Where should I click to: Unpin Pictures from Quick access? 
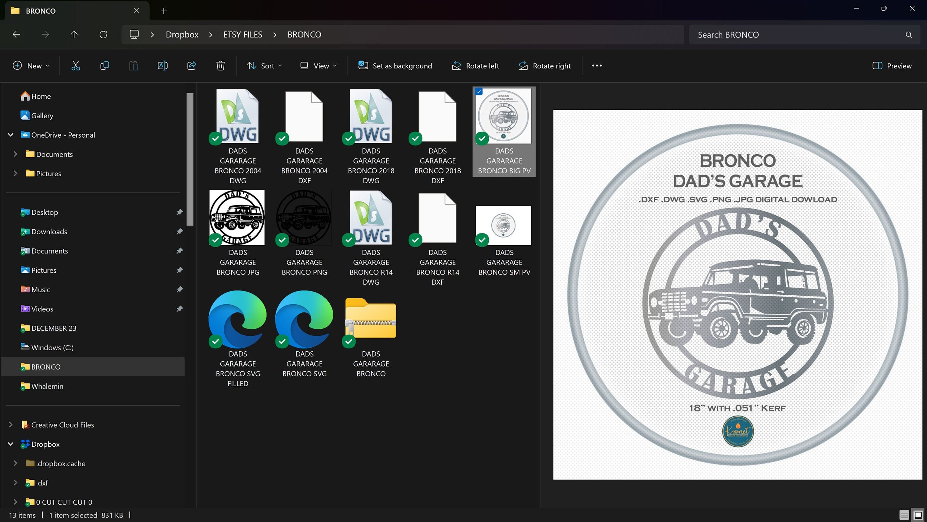[179, 270]
